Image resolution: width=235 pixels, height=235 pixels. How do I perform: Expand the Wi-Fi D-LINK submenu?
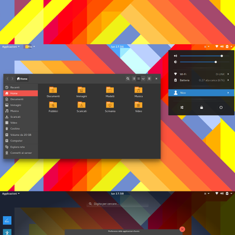(202, 74)
